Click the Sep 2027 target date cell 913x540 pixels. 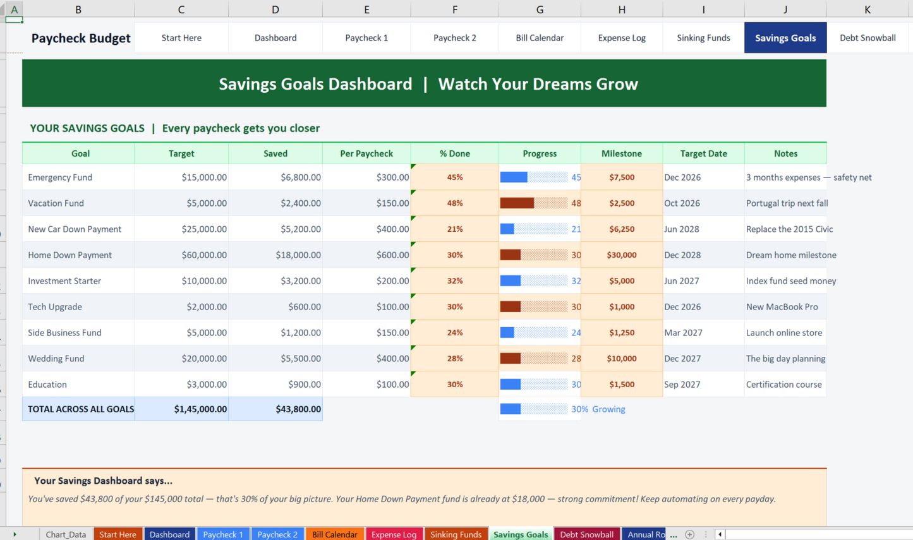pyautogui.click(x=703, y=385)
